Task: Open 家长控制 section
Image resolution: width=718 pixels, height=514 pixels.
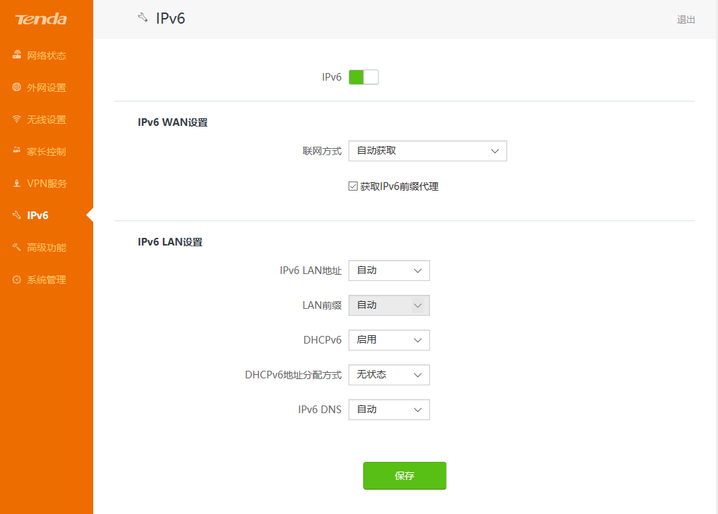Action: click(47, 152)
